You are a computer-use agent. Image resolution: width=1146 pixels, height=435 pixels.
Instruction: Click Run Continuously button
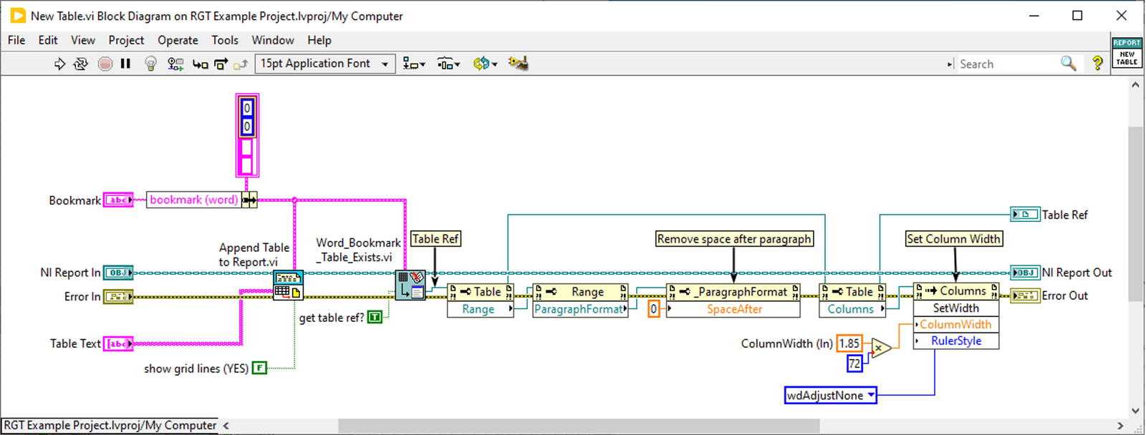(x=80, y=64)
